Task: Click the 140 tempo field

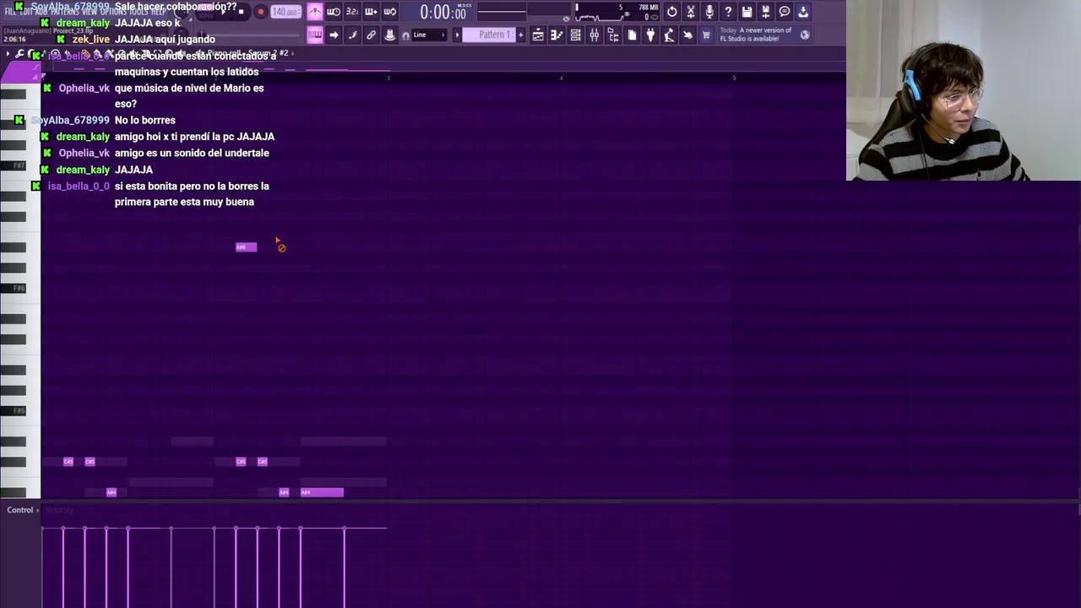Action: (x=285, y=12)
